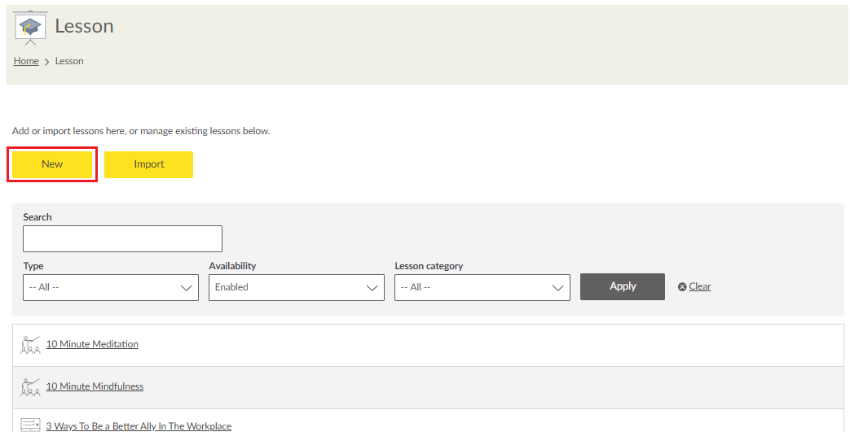Click the Lesson page heading
The width and height of the screenshot is (850, 445).
(84, 26)
